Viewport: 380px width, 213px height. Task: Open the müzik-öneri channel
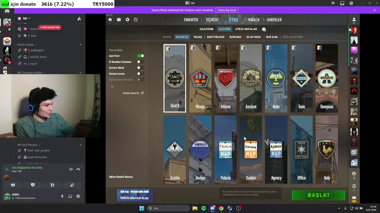[39, 57]
